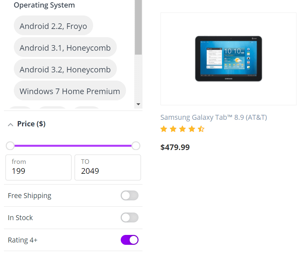Click the scroll down arrow in filter list
Image resolution: width=305 pixels, height=255 pixels.
click(x=139, y=104)
